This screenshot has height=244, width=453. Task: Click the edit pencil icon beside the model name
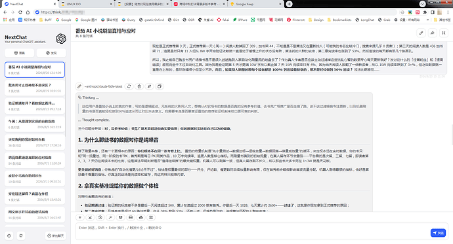(79, 86)
